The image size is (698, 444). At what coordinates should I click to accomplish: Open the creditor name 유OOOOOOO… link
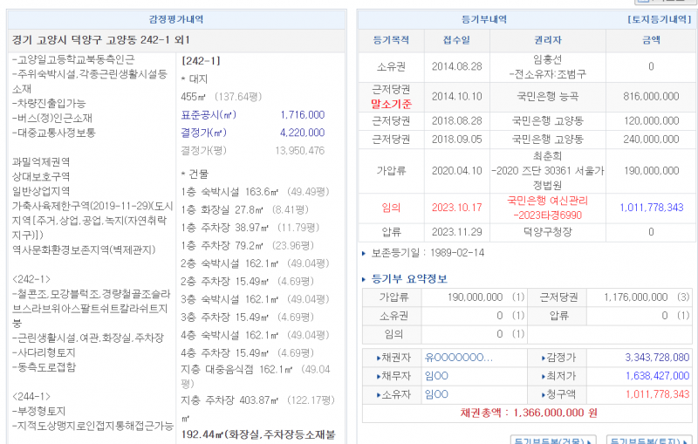pos(458,358)
